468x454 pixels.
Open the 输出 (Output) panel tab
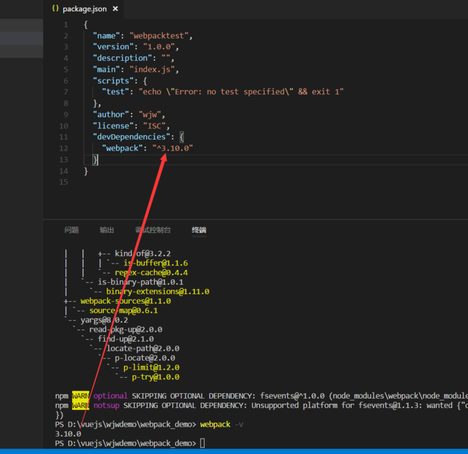107,230
